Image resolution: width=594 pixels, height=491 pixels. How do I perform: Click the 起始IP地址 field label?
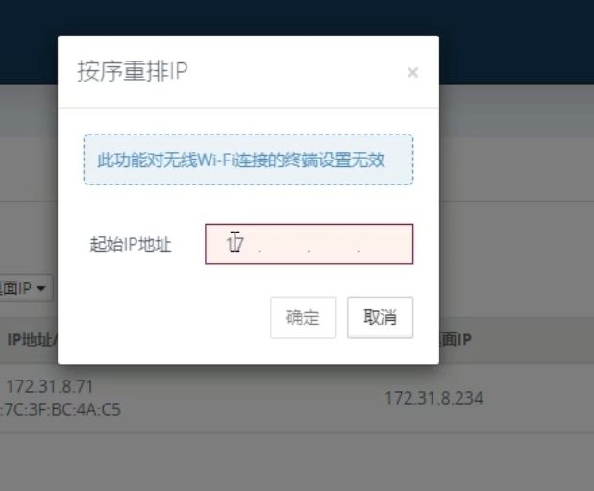(x=131, y=244)
